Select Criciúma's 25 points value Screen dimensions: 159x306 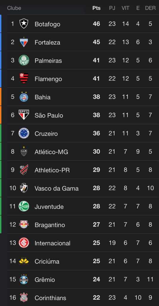click(96, 261)
